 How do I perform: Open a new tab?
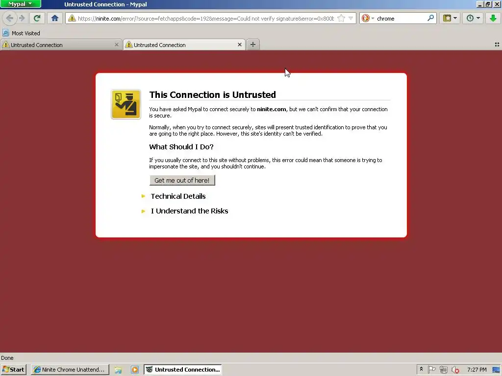coord(253,45)
